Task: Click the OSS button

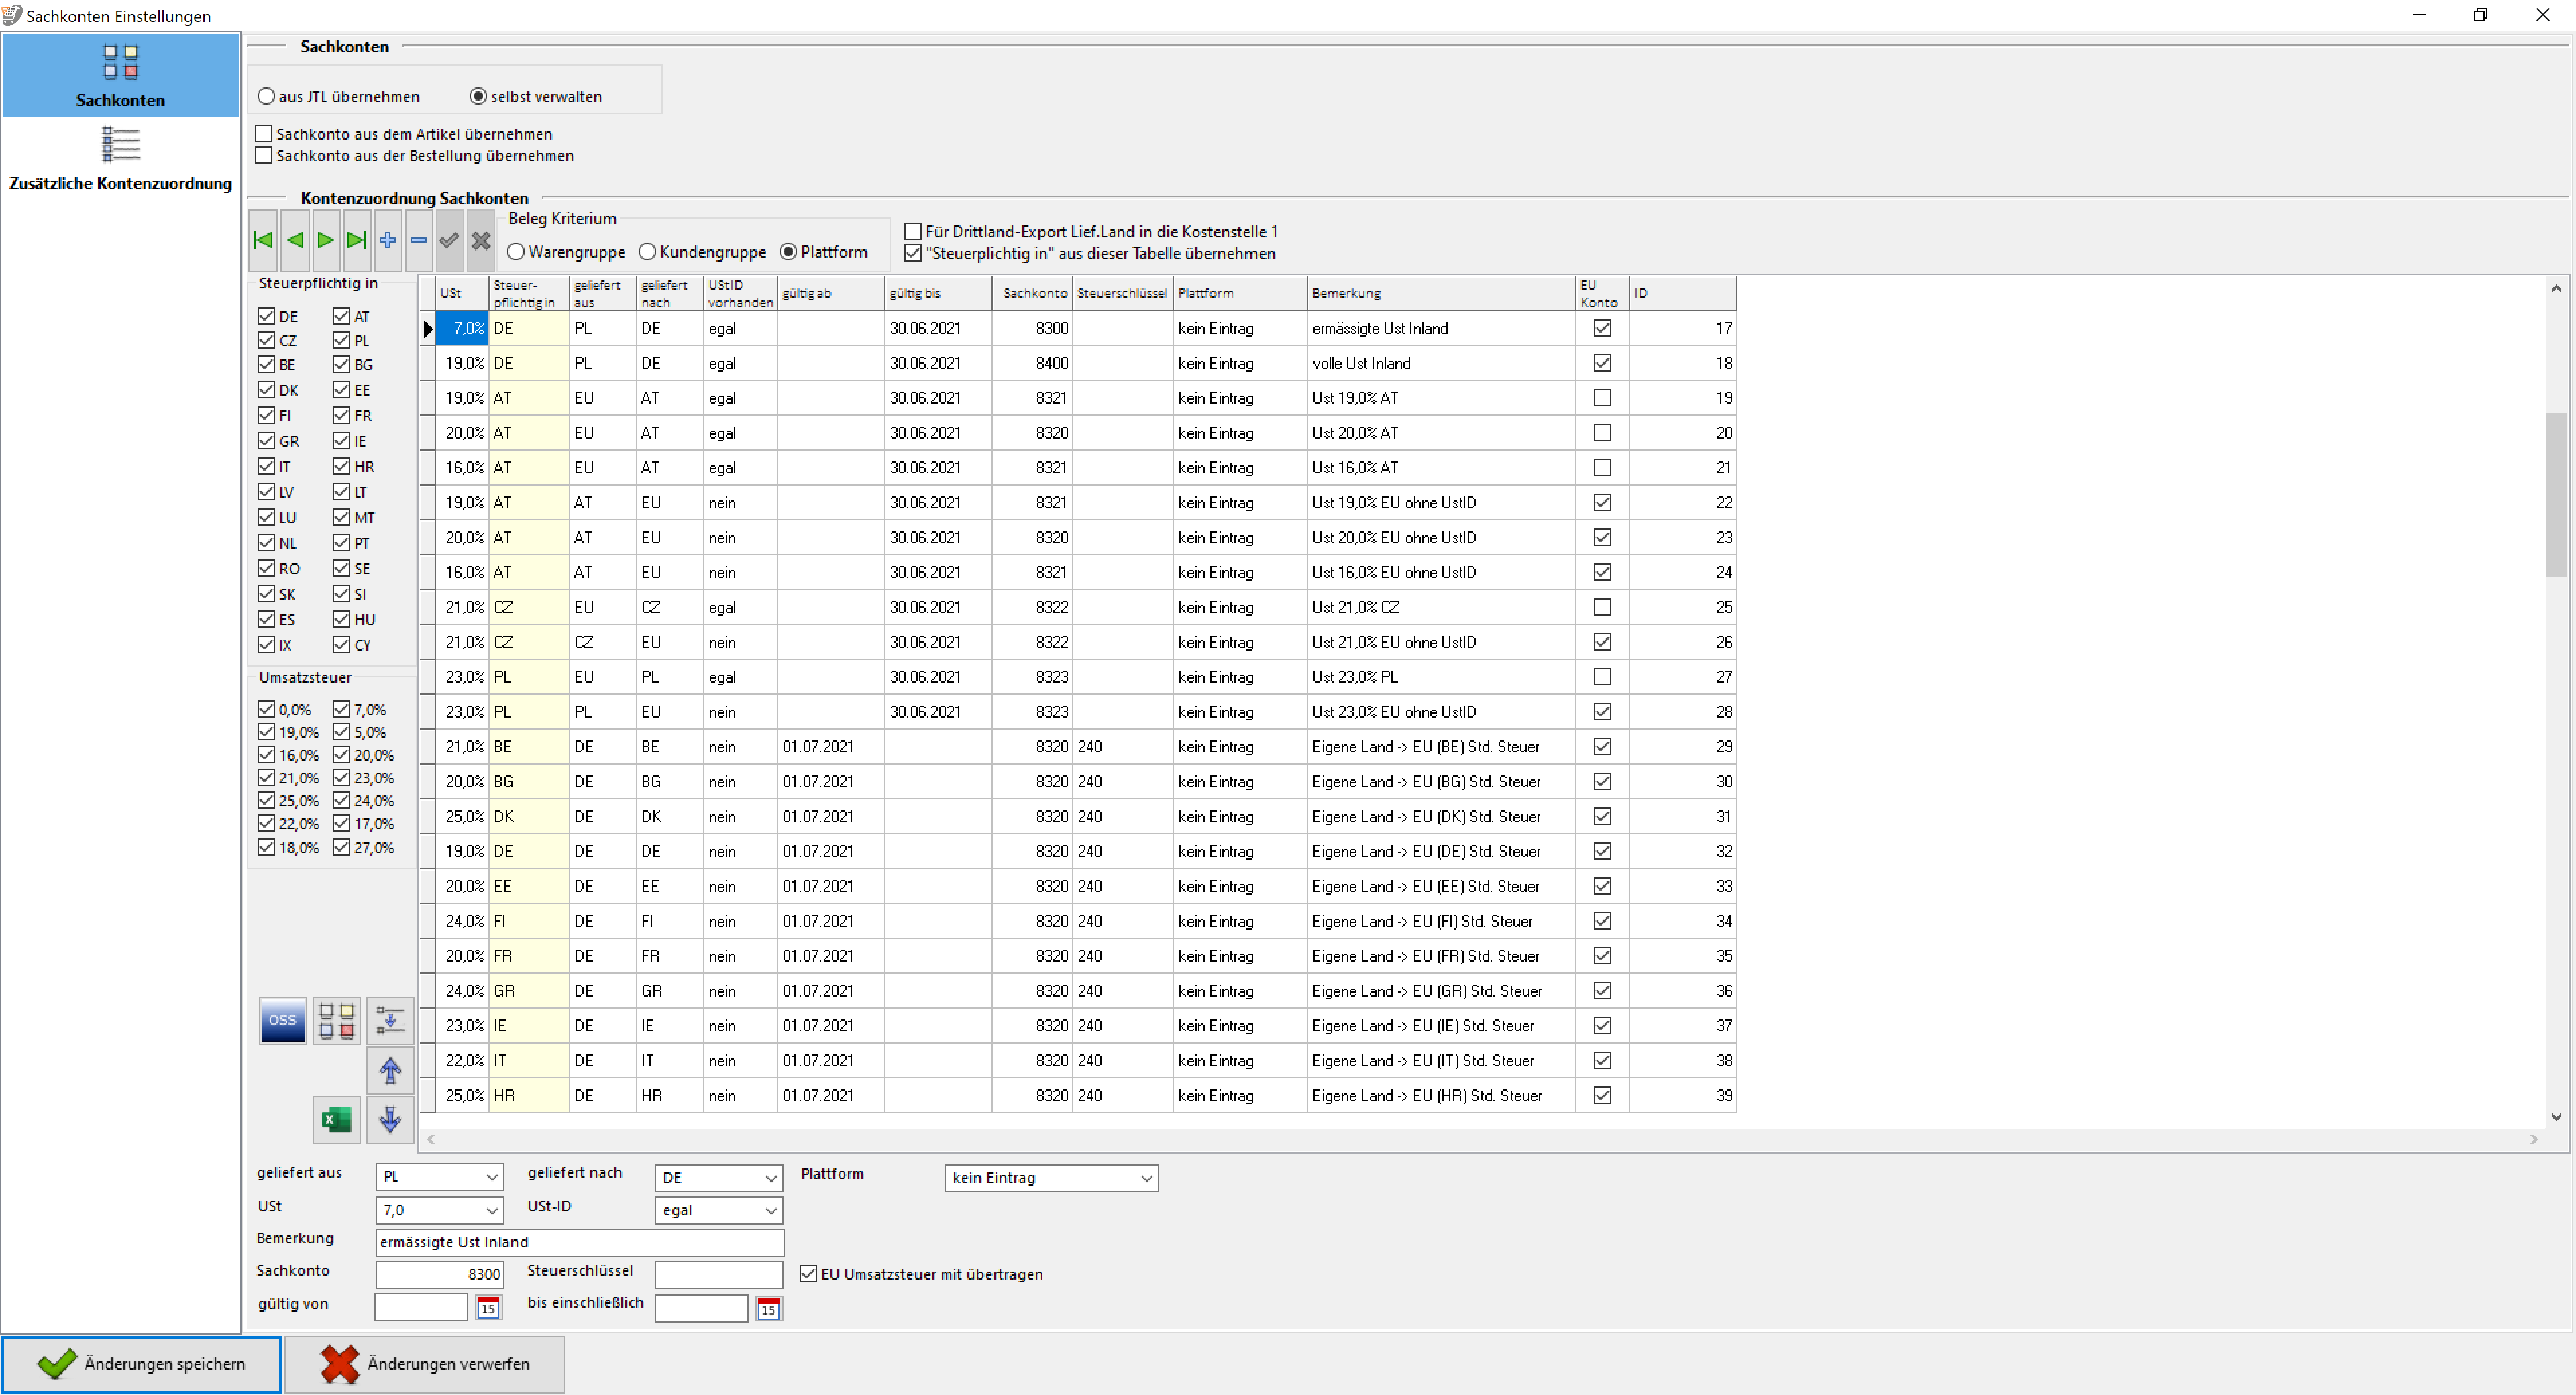Action: click(x=282, y=1020)
